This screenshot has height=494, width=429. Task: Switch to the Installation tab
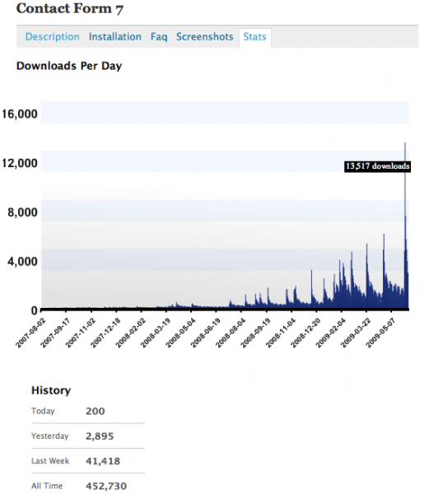coord(115,37)
